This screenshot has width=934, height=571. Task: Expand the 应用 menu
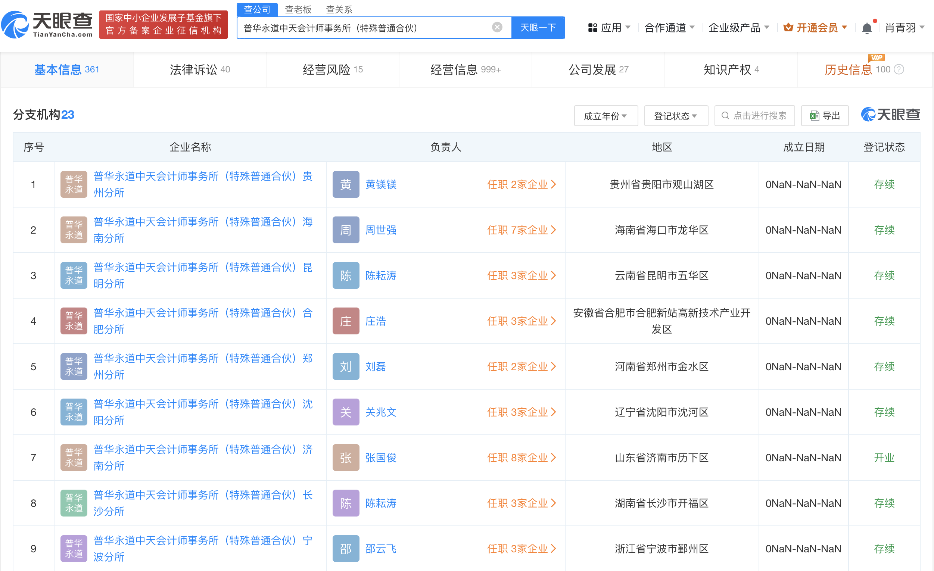point(609,28)
